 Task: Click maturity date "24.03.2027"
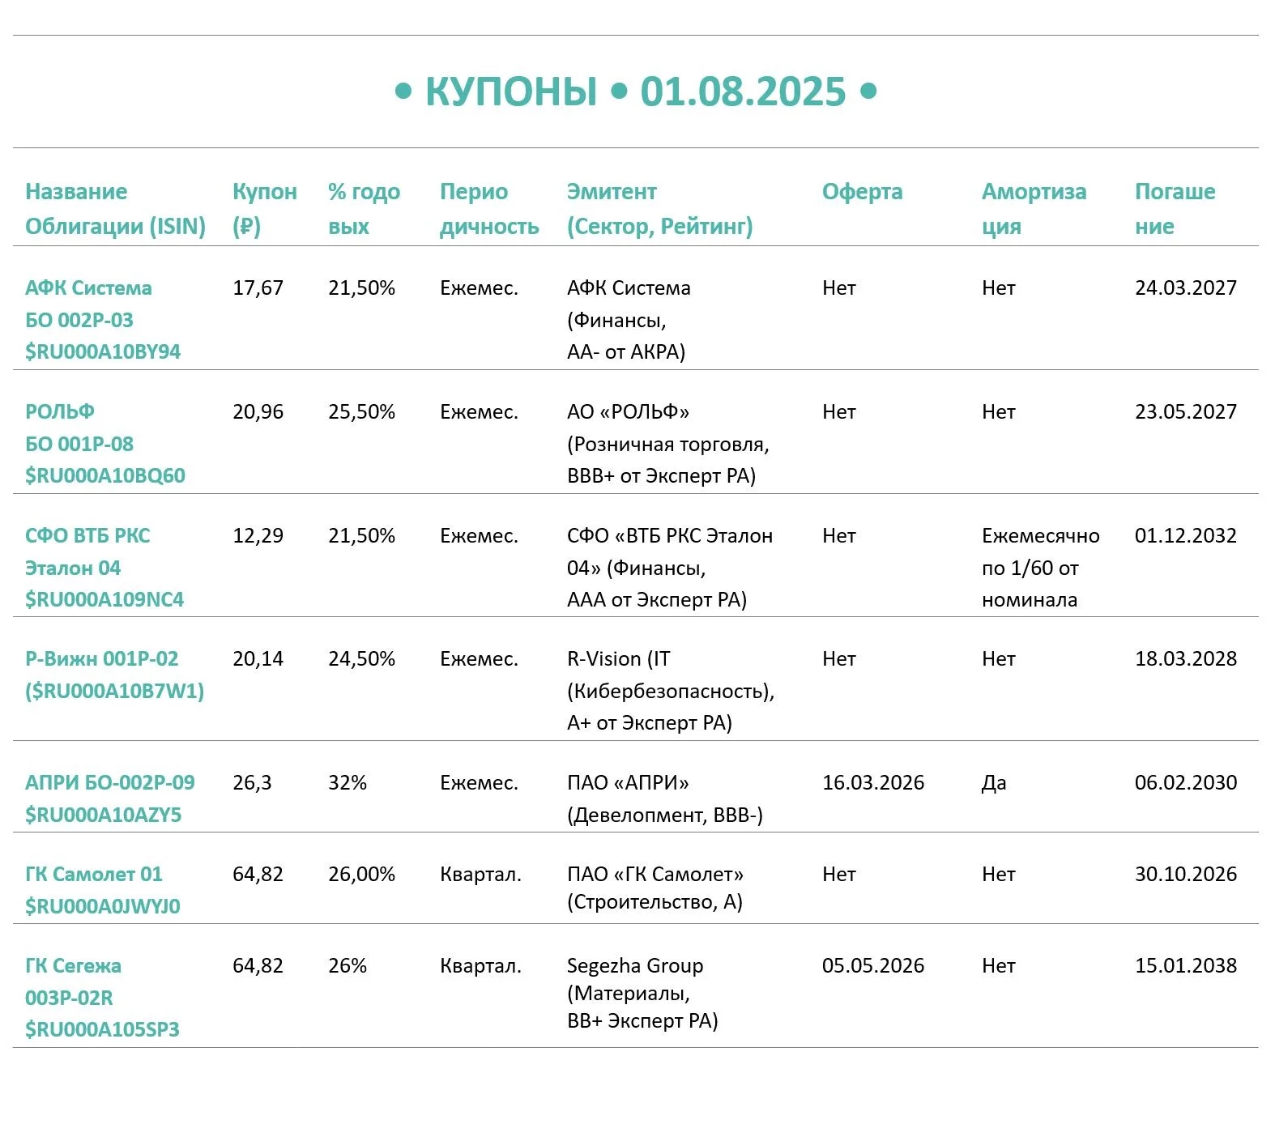pyautogui.click(x=1186, y=288)
